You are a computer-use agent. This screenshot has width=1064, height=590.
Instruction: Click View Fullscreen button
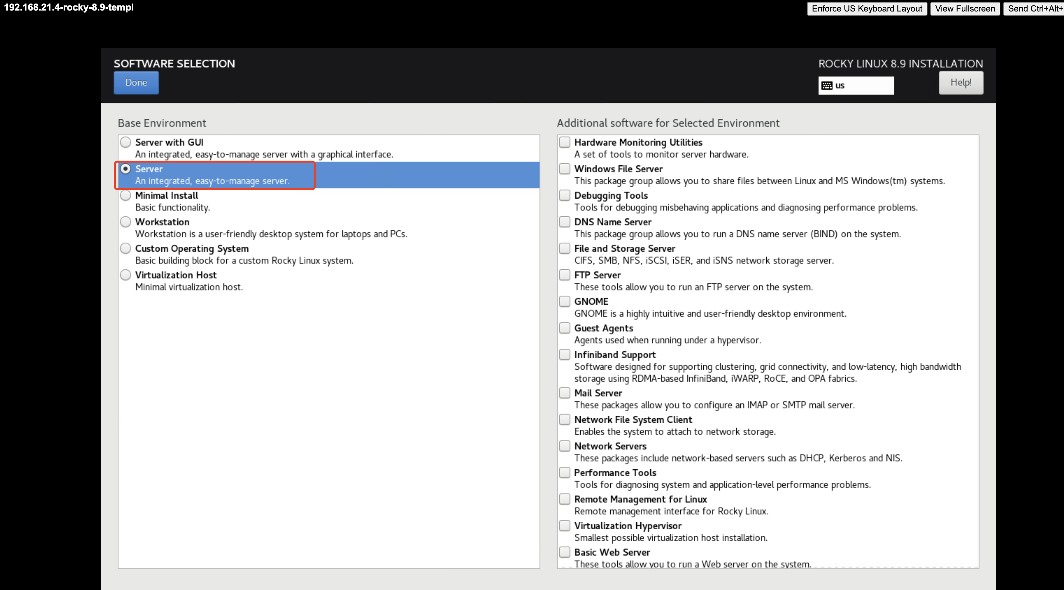point(965,9)
